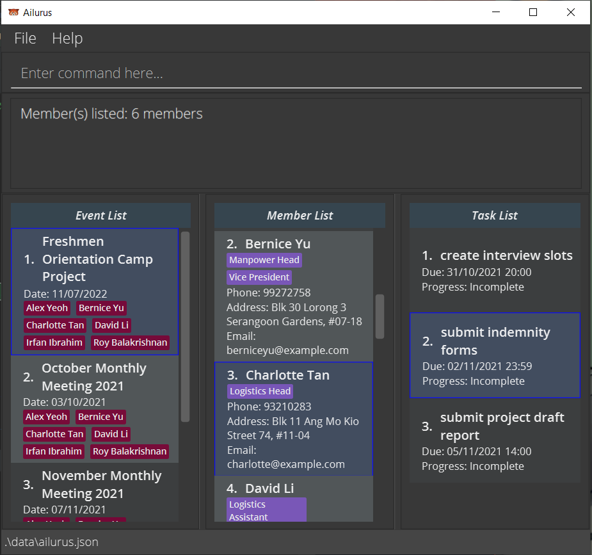The height and width of the screenshot is (555, 592).
Task: Click the command input field
Action: pyautogui.click(x=296, y=74)
